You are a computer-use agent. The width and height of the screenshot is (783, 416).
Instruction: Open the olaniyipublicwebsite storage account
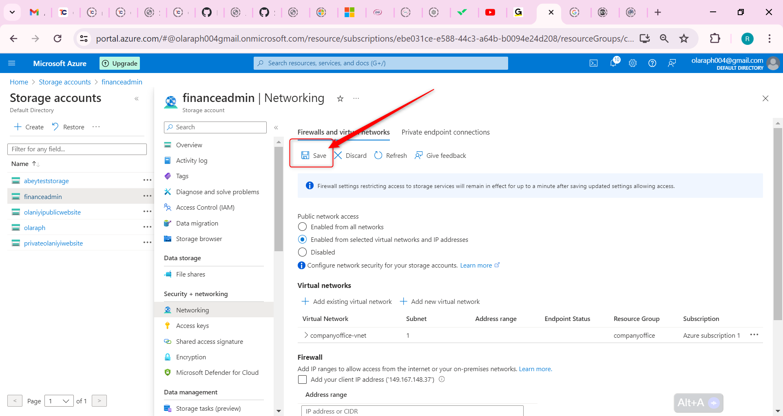coord(52,212)
